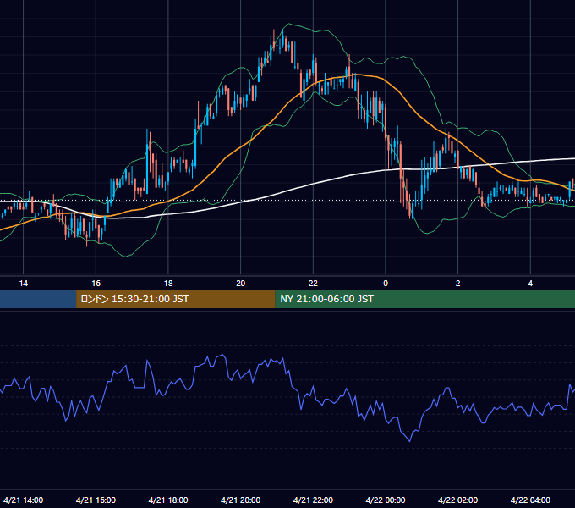Click the 4/21 14:00 time label

[x=24, y=500]
